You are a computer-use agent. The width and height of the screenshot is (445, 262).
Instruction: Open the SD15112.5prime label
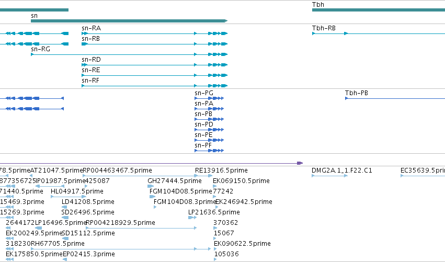[88, 233]
